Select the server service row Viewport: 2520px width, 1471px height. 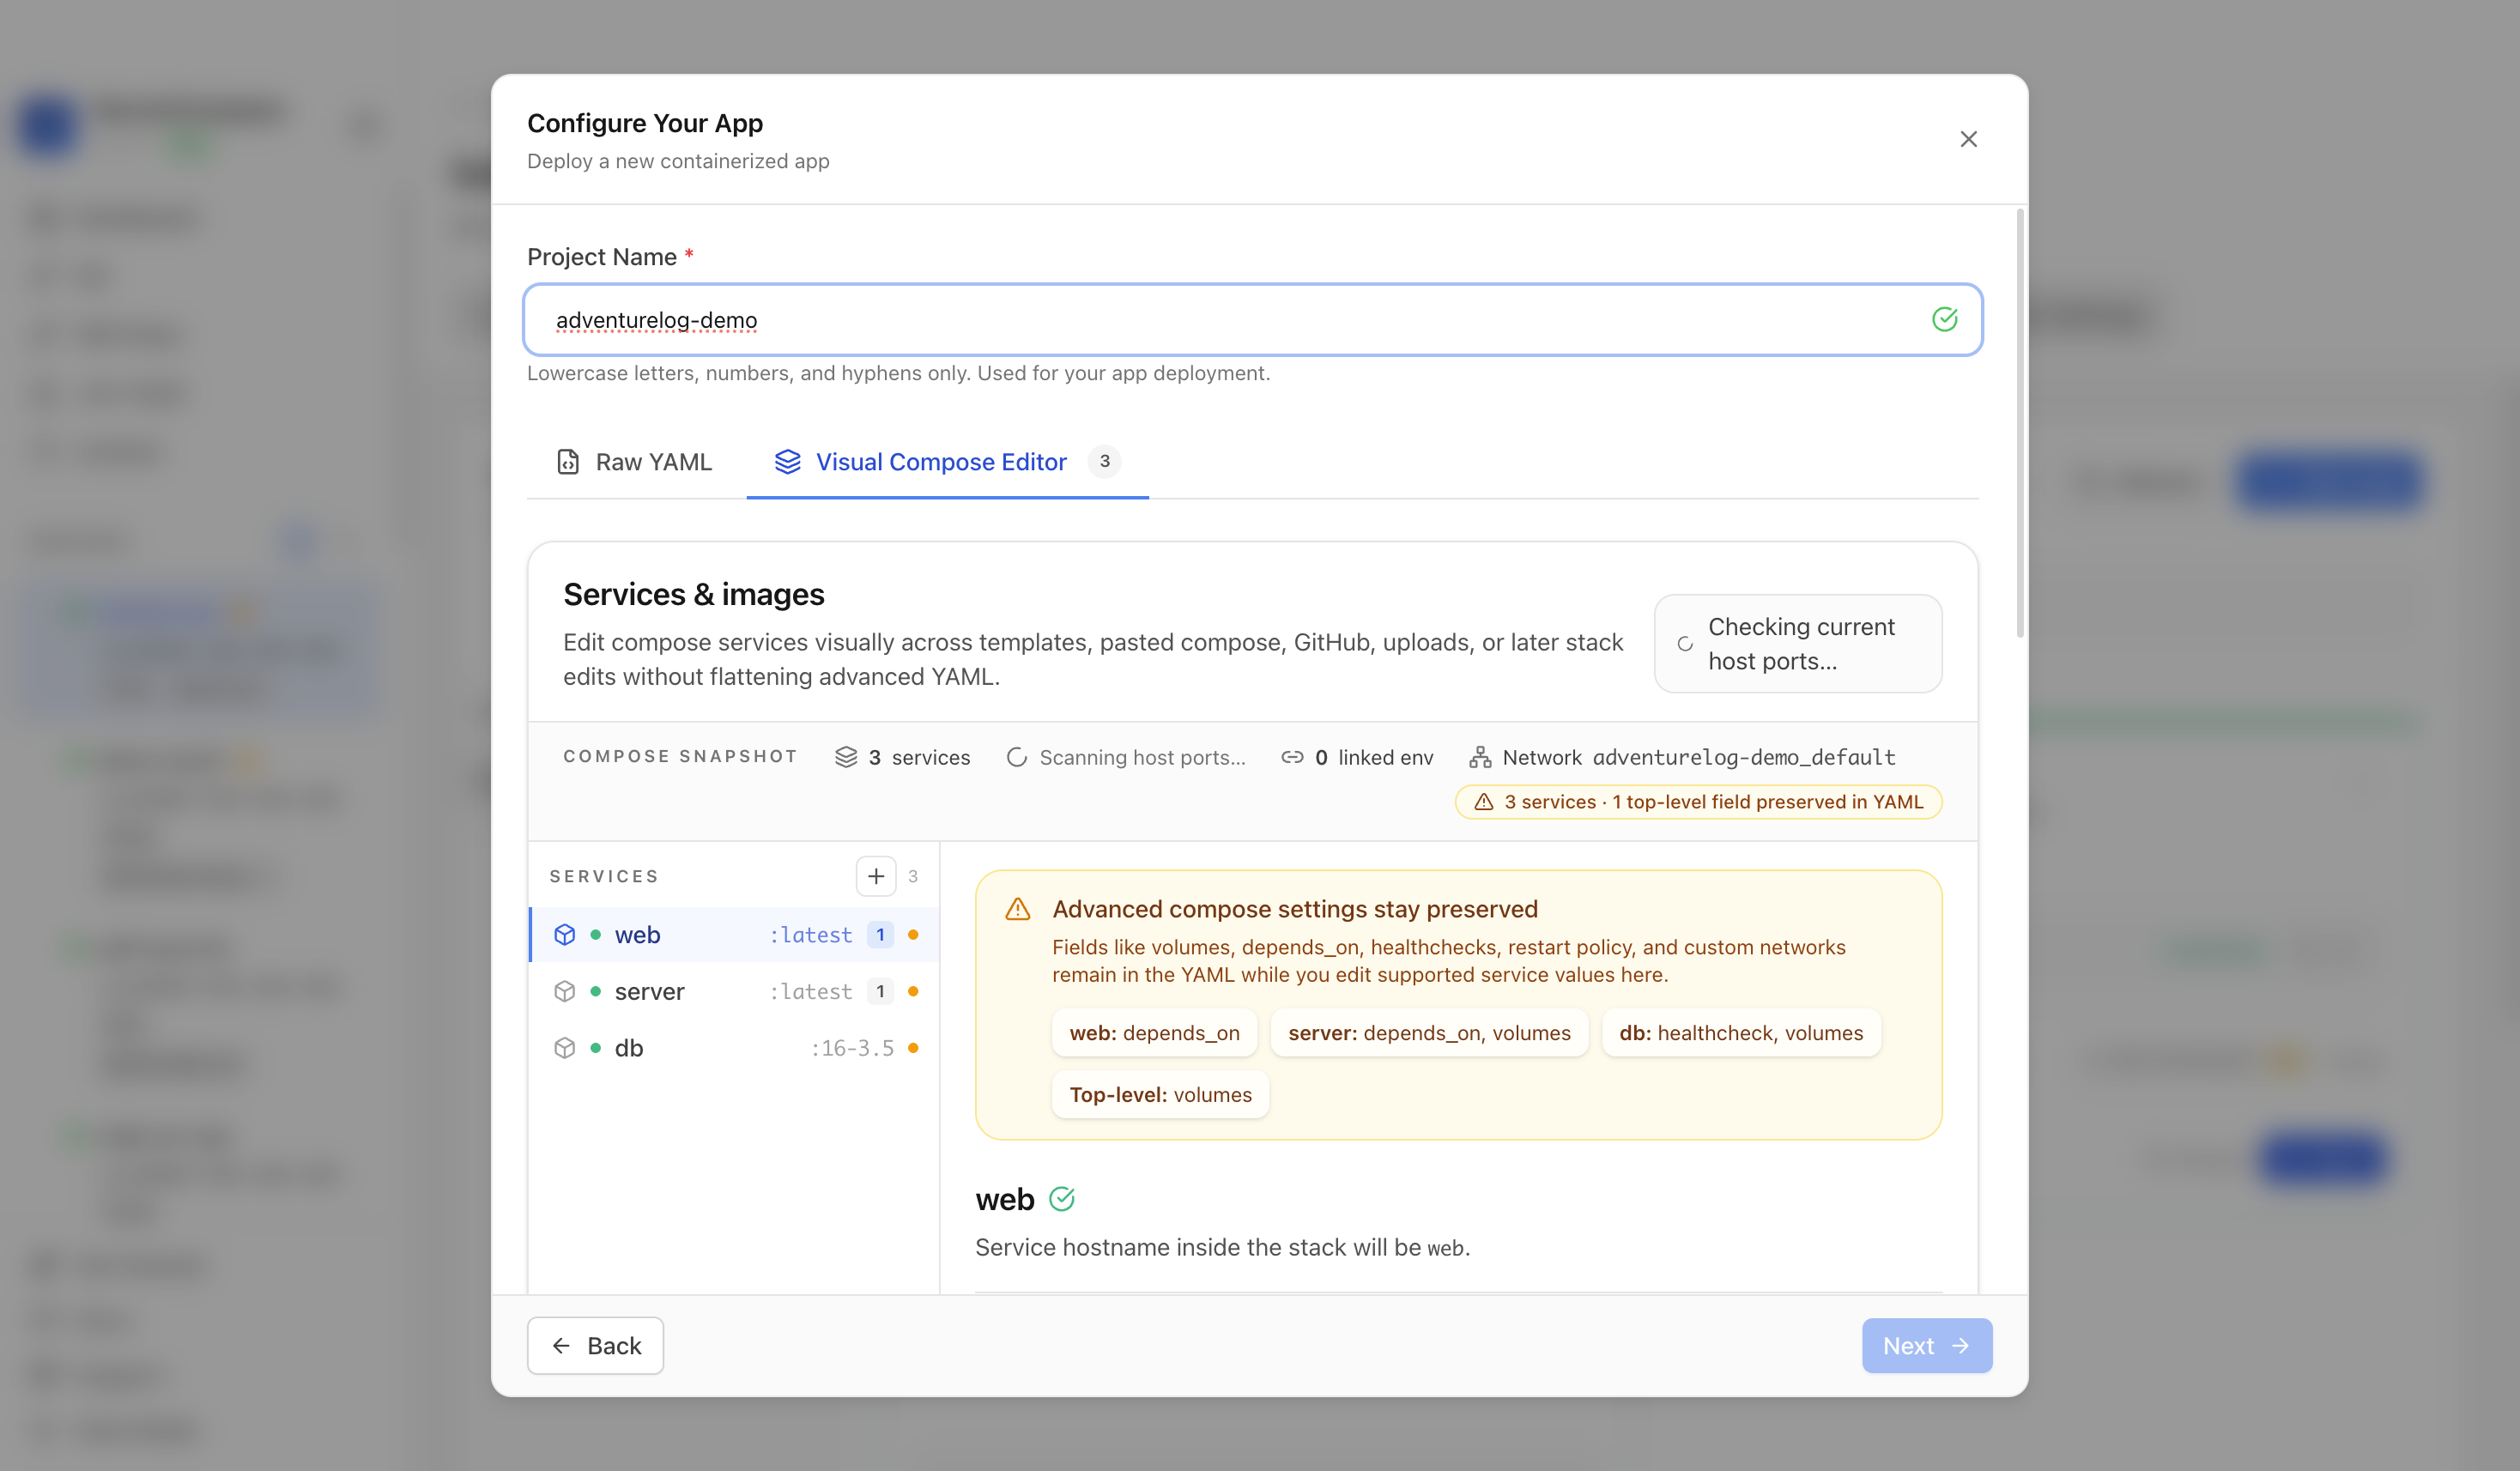tap(733, 991)
